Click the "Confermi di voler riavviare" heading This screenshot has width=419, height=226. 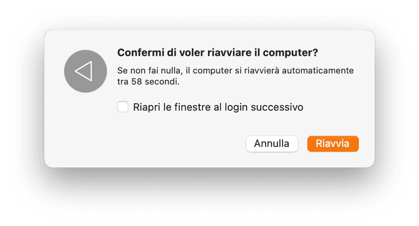click(x=217, y=53)
